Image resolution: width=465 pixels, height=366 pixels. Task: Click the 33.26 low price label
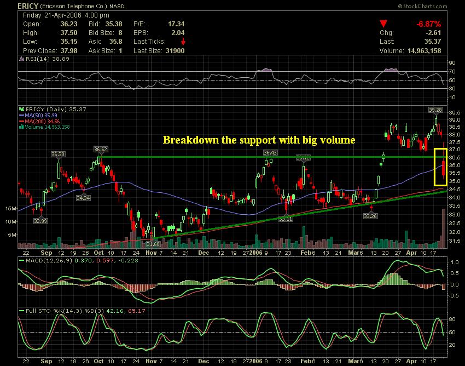[370, 216]
